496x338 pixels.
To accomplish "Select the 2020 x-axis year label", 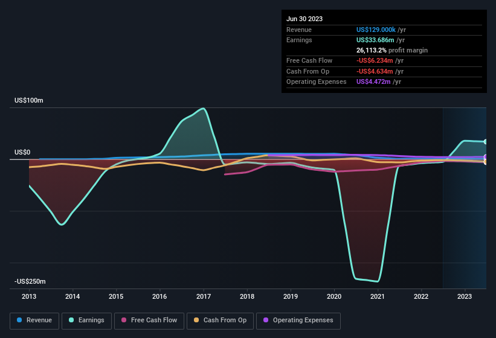I will [333, 296].
